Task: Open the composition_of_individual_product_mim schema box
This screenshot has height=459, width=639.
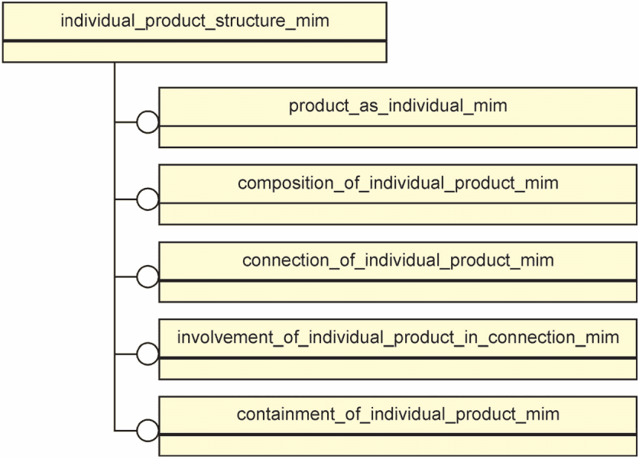Action: [397, 195]
